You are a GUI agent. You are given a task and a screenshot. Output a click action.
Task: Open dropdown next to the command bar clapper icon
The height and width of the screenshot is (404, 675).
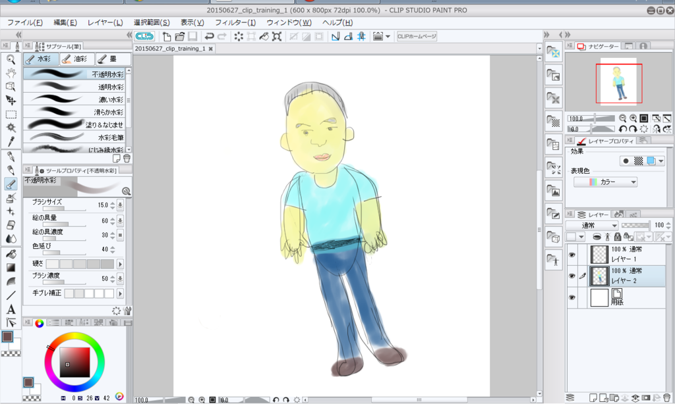tap(388, 37)
